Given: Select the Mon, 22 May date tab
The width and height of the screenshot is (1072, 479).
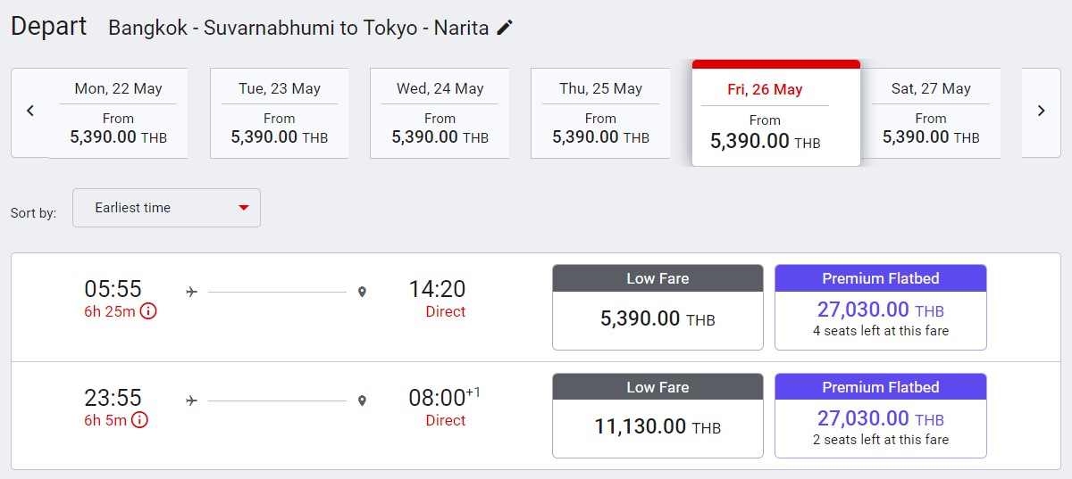Looking at the screenshot, I should click(x=118, y=113).
